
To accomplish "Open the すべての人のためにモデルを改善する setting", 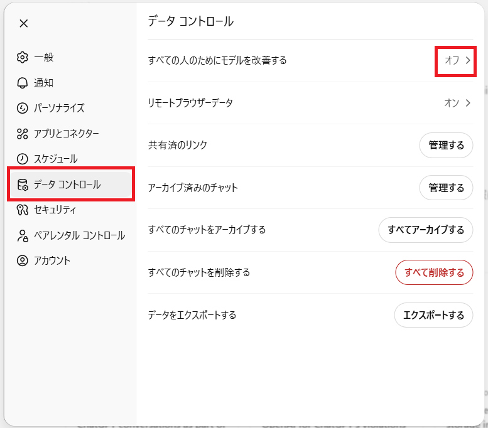I will point(217,60).
